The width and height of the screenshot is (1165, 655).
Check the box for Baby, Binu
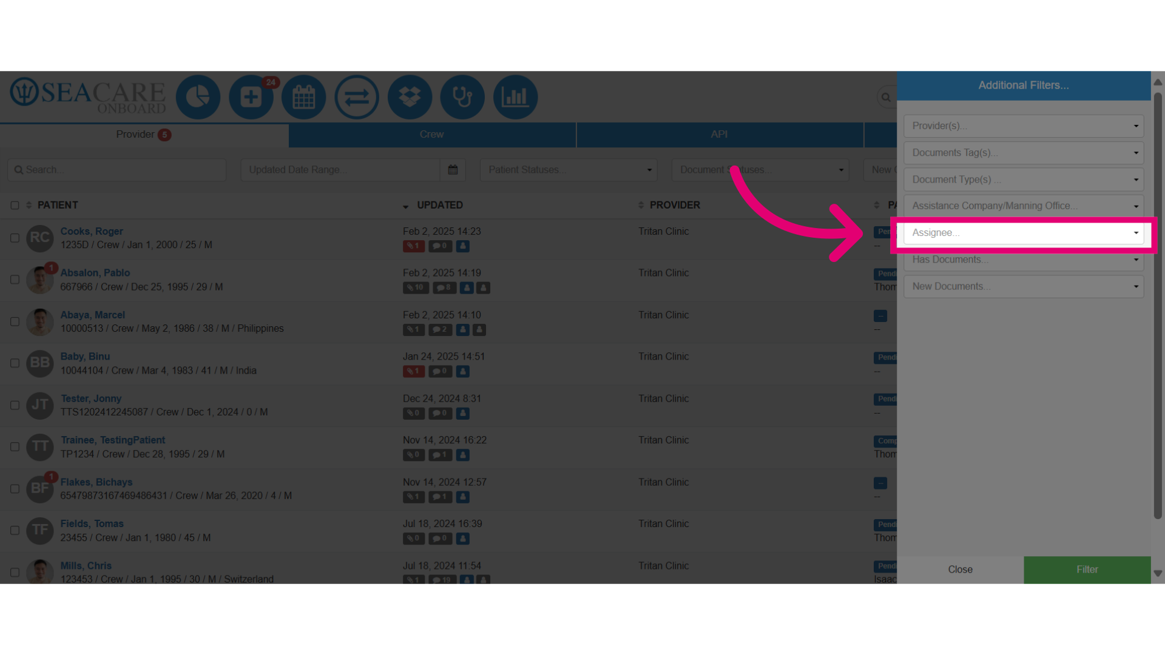15,363
